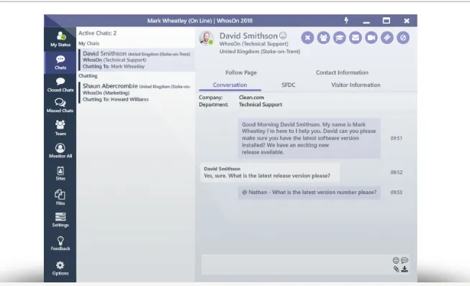
Task: Open Missed Chats in the sidebar
Action: (60, 106)
